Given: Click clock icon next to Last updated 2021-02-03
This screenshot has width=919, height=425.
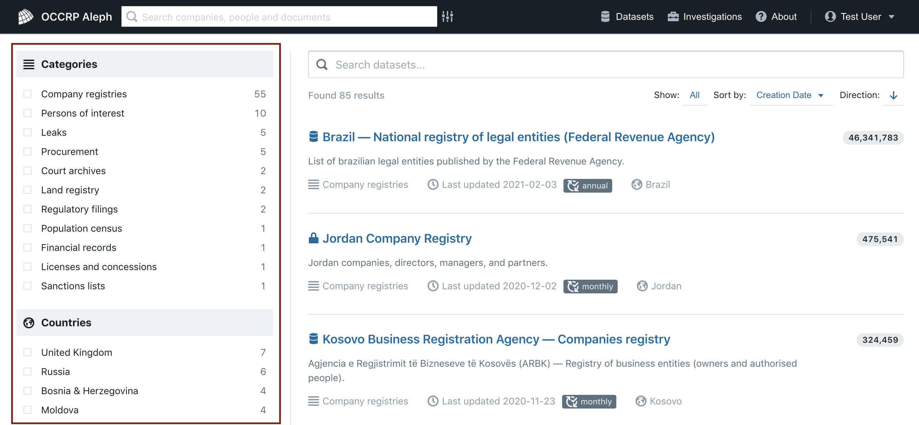Looking at the screenshot, I should (433, 184).
